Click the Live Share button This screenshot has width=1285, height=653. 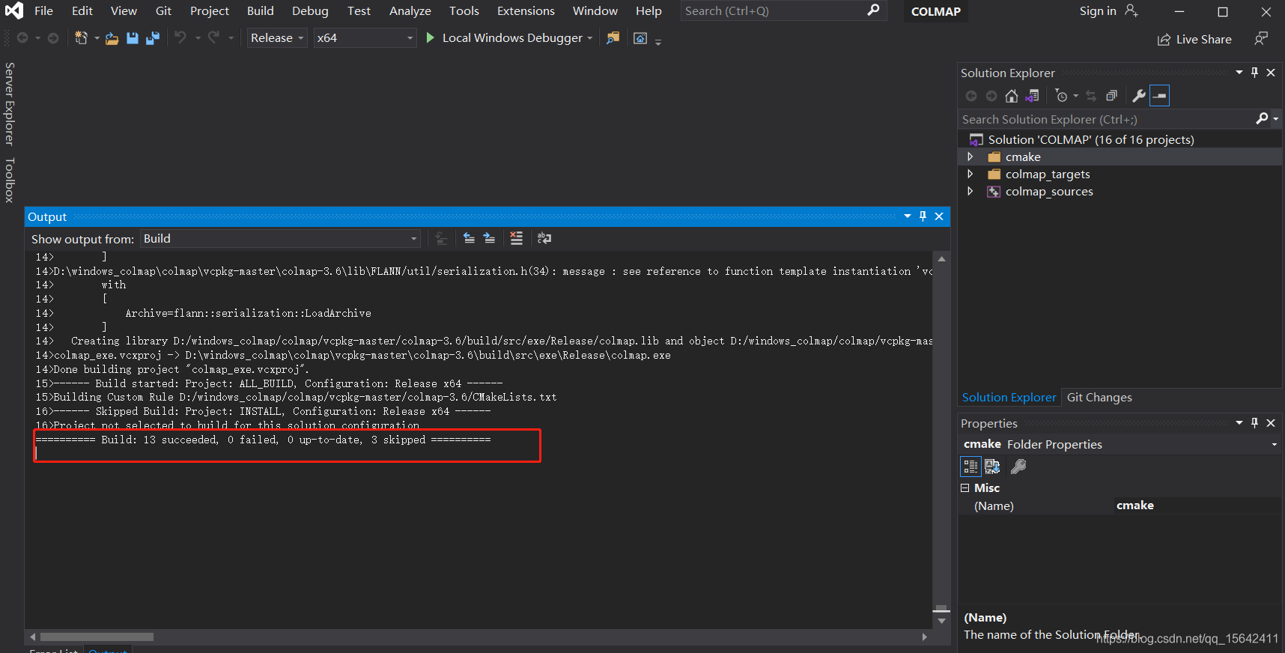click(x=1194, y=39)
